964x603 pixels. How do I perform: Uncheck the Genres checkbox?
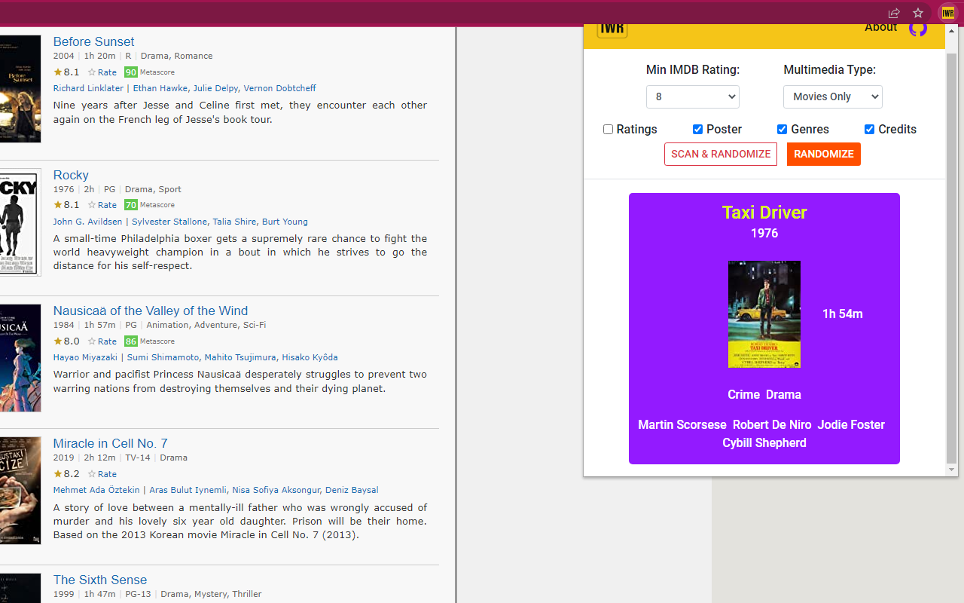[782, 130]
